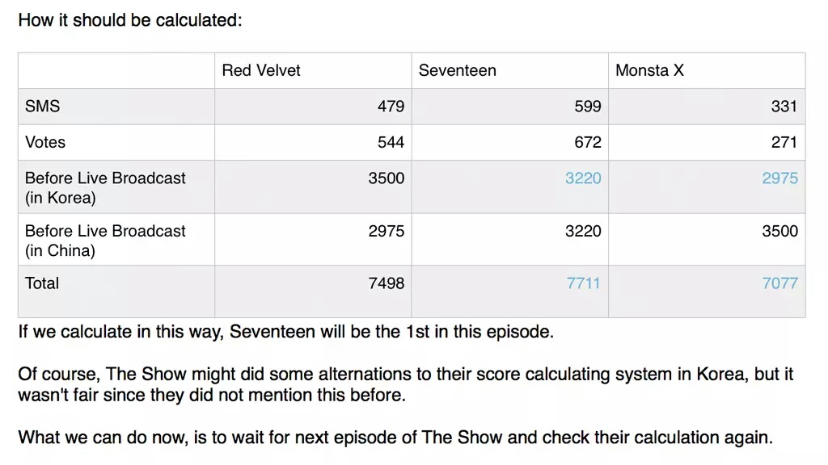Click blue 2975 in Korea broadcast row
The image size is (828, 465).
tap(780, 178)
